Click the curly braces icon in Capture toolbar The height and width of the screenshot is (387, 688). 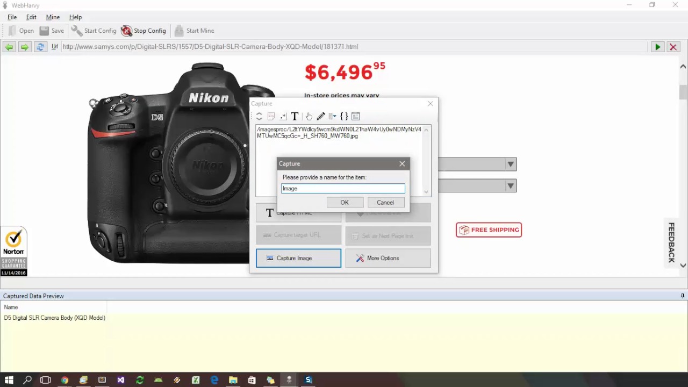tap(344, 116)
